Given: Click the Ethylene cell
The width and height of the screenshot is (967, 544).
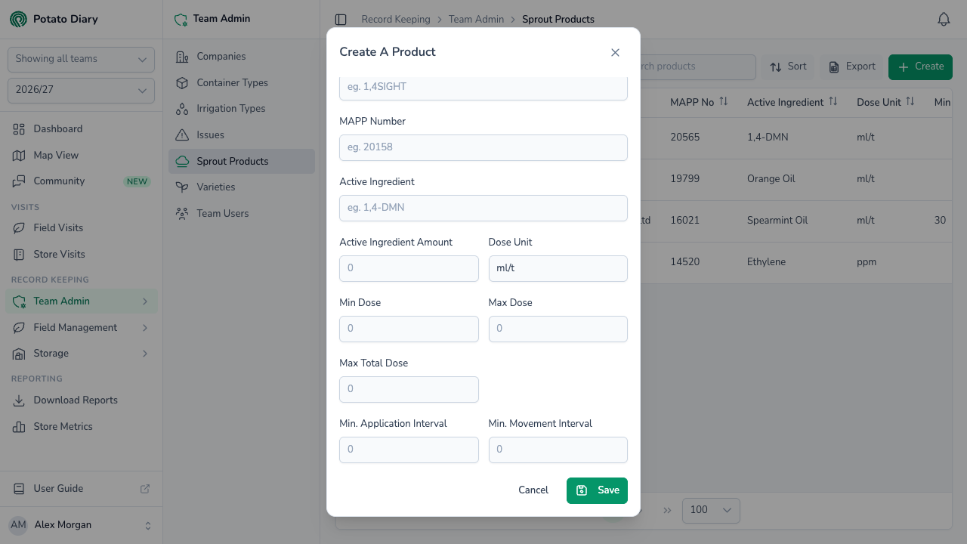Looking at the screenshot, I should [767, 262].
